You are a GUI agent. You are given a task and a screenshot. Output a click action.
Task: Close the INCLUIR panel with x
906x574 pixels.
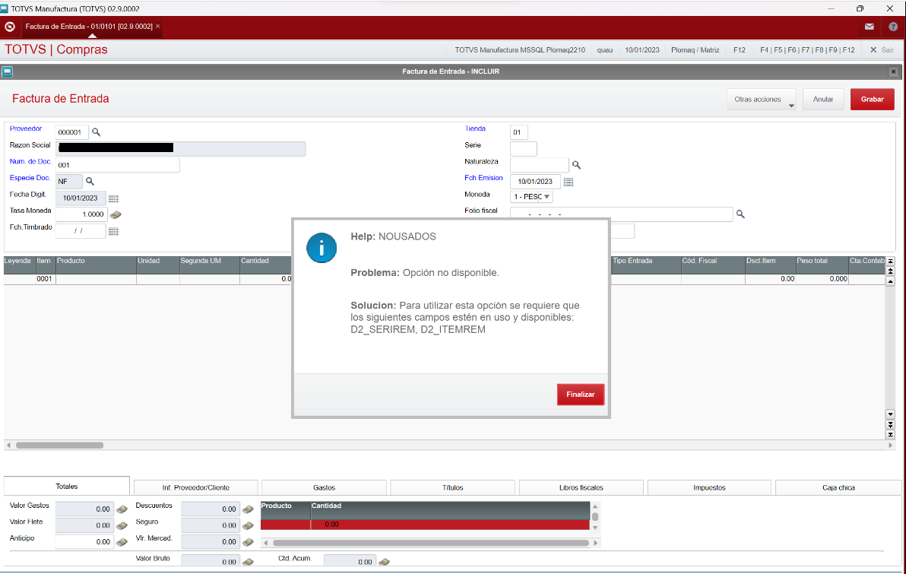tap(893, 71)
